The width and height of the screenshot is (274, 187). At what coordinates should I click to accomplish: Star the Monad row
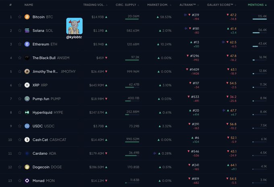click(x=20, y=181)
